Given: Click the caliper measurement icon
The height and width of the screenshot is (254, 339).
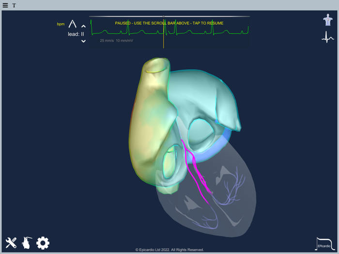Looking at the screenshot, I should 73,24.
